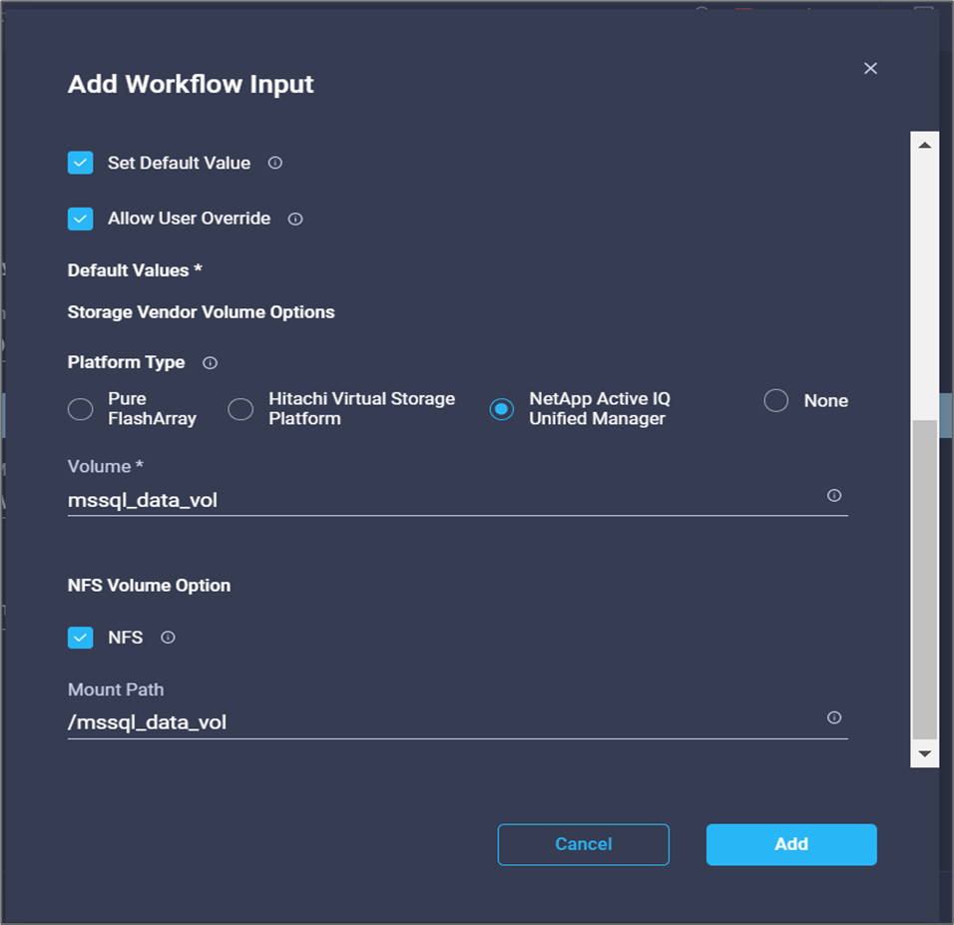This screenshot has height=925, width=954.
Task: Click scrollbar down arrow
Action: point(925,754)
